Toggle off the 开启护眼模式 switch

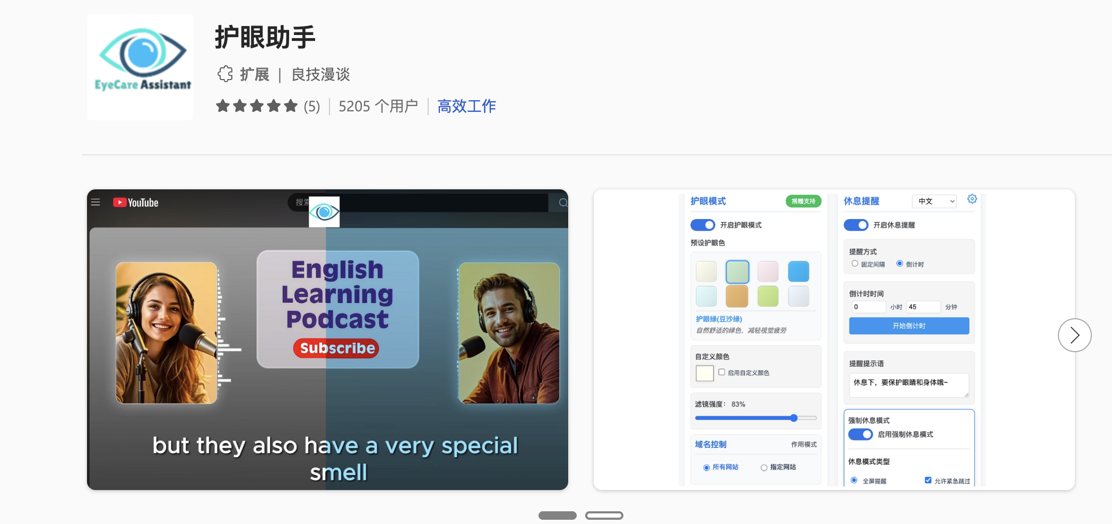point(703,225)
